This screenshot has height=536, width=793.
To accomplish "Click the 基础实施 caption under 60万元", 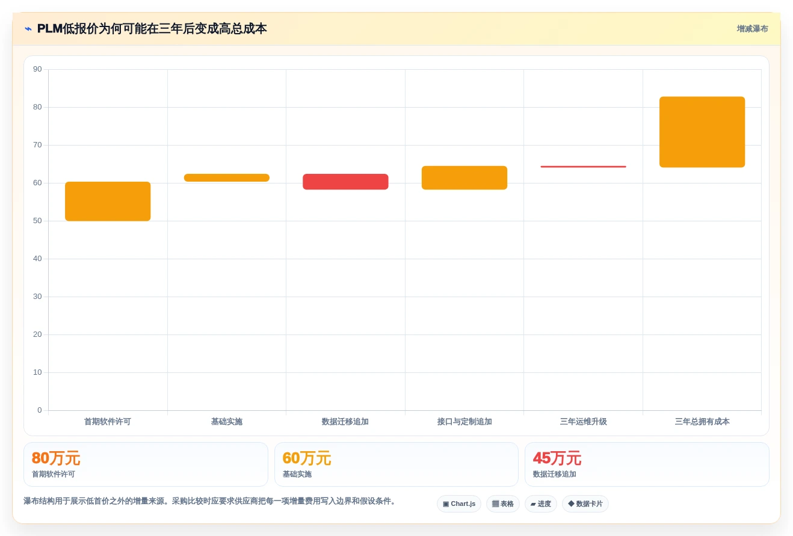I will point(297,474).
